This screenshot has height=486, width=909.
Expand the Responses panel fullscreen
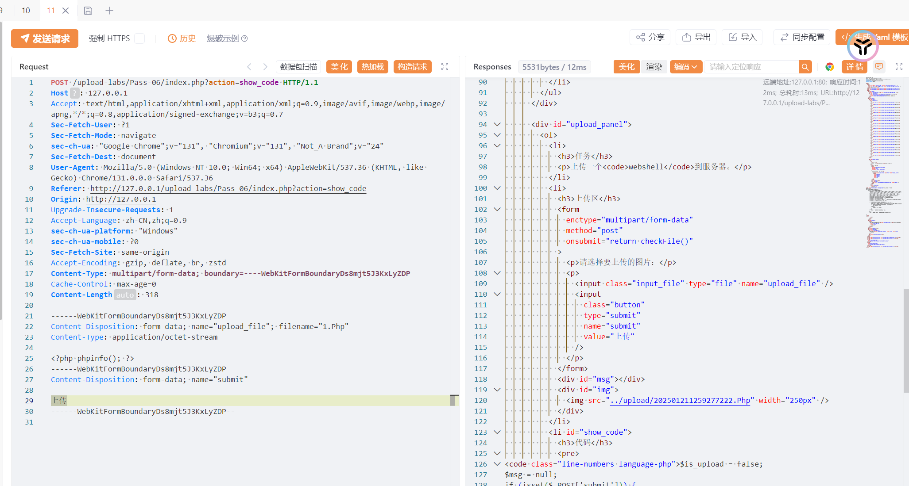pos(899,67)
